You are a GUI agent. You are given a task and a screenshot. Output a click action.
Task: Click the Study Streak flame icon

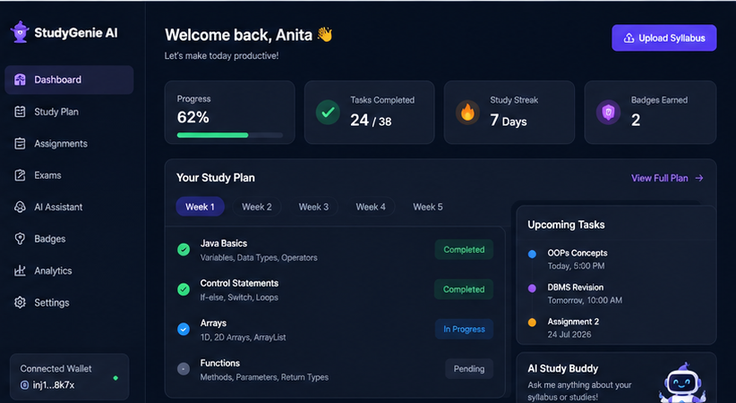tap(467, 113)
